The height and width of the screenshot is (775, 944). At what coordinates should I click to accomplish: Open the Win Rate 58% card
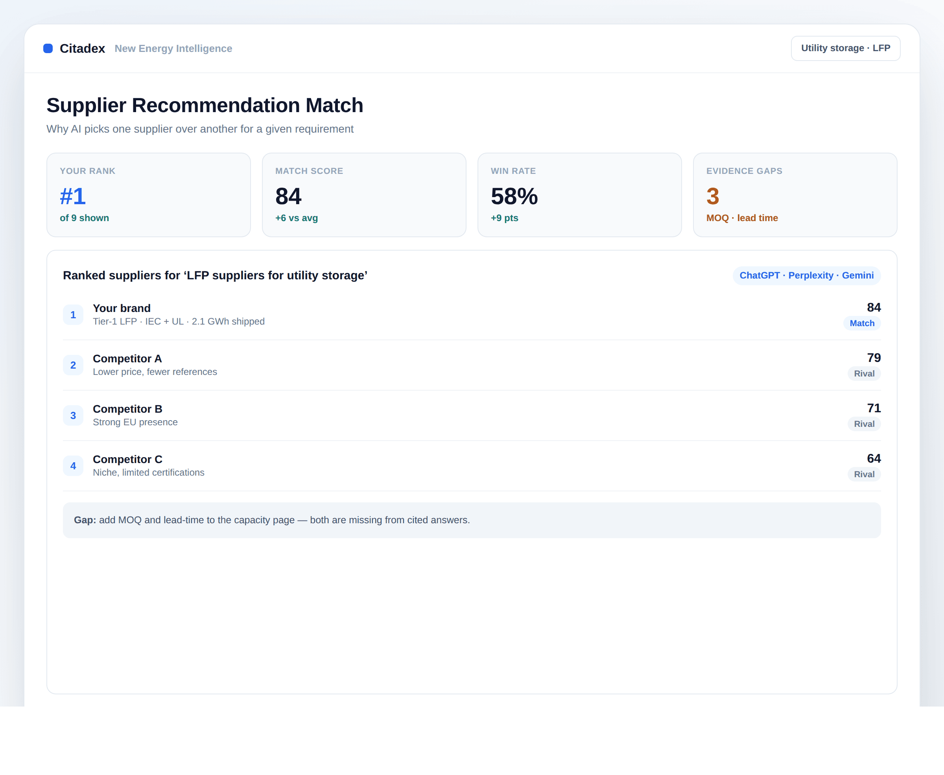pyautogui.click(x=579, y=195)
